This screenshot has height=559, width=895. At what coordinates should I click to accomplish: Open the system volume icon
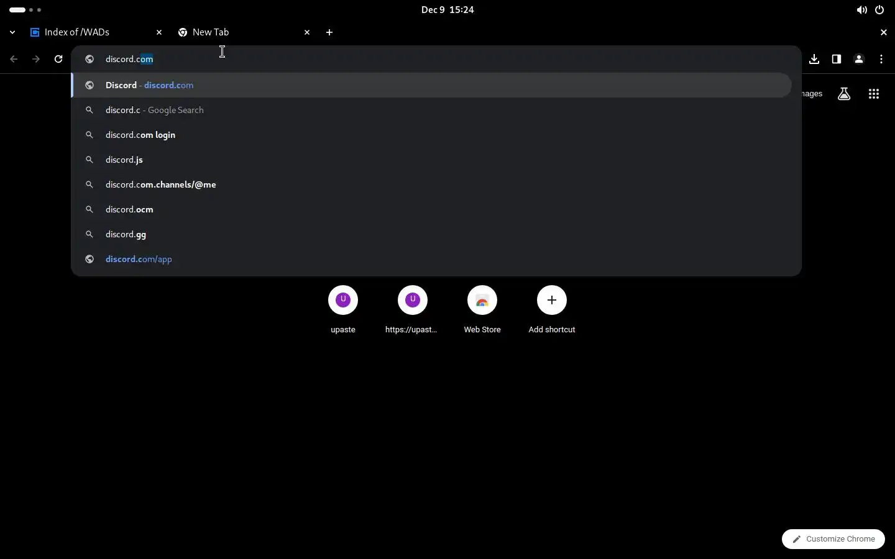862,10
